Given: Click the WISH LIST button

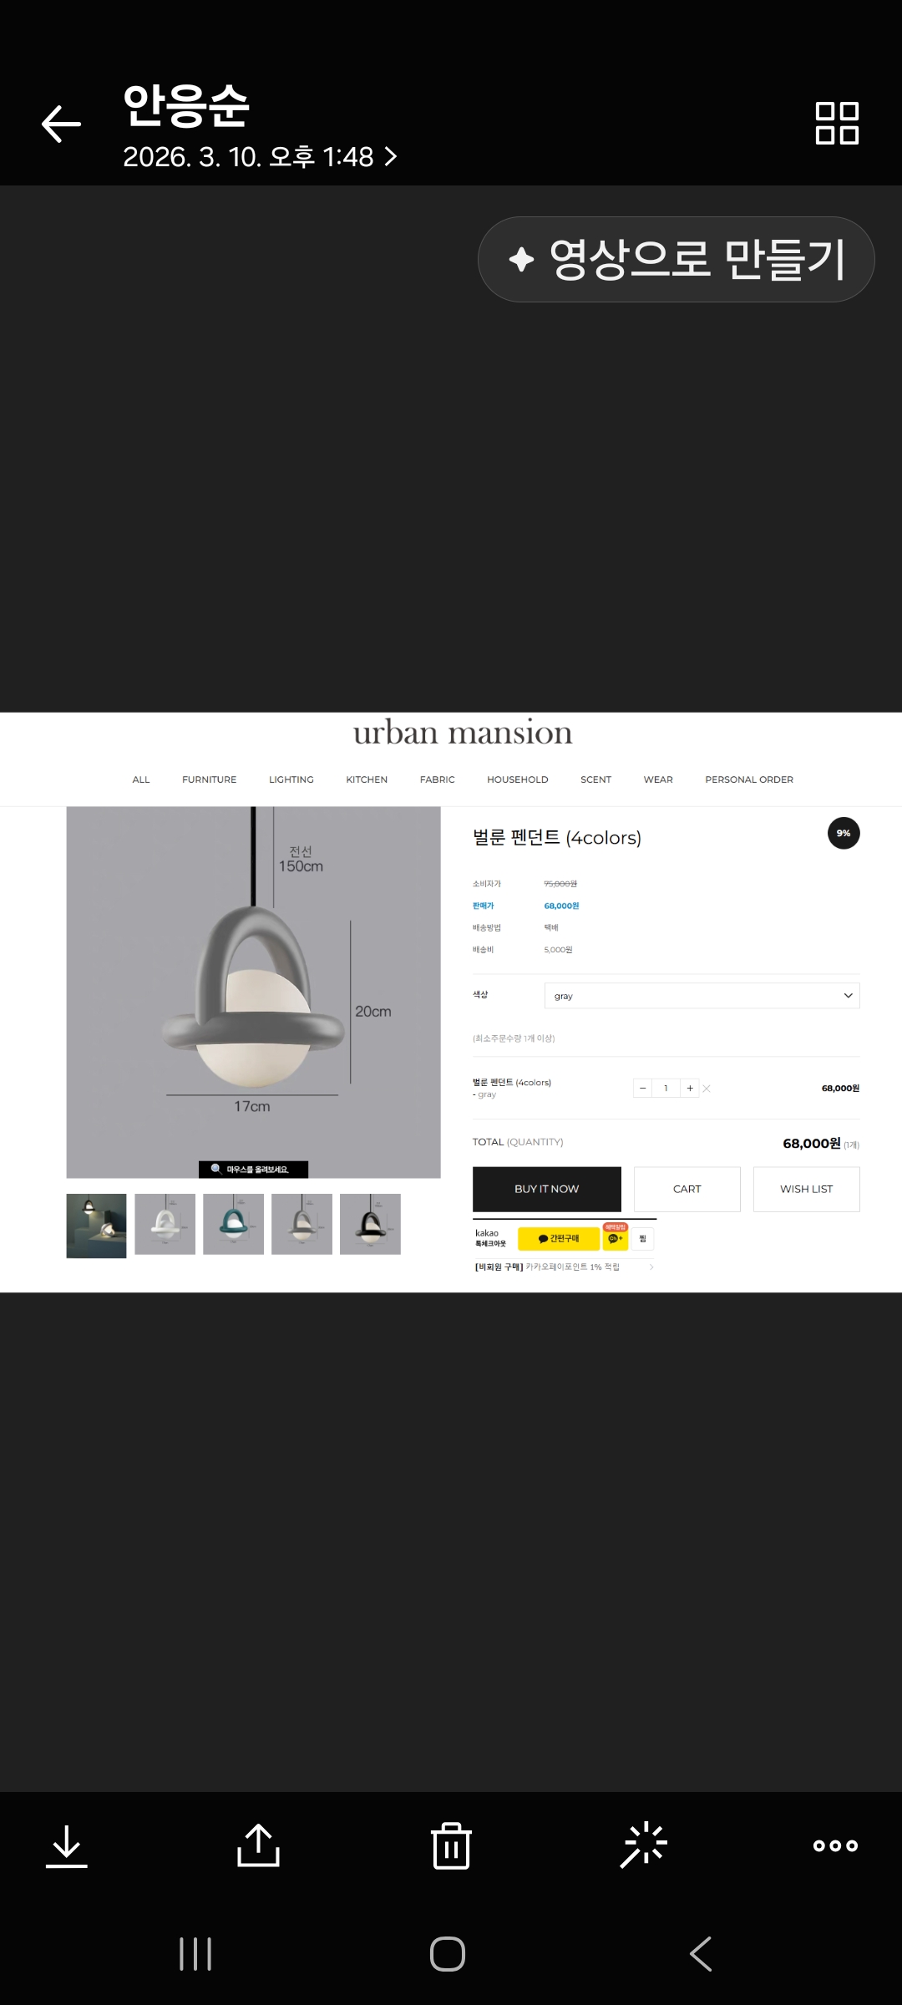Looking at the screenshot, I should (807, 1189).
